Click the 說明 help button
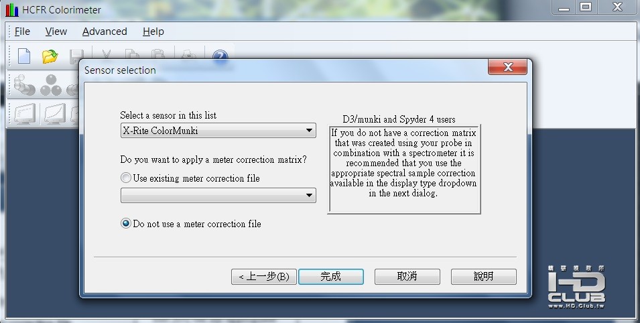 (x=483, y=277)
